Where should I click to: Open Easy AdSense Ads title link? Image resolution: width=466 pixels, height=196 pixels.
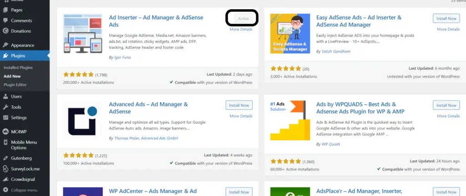359,21
